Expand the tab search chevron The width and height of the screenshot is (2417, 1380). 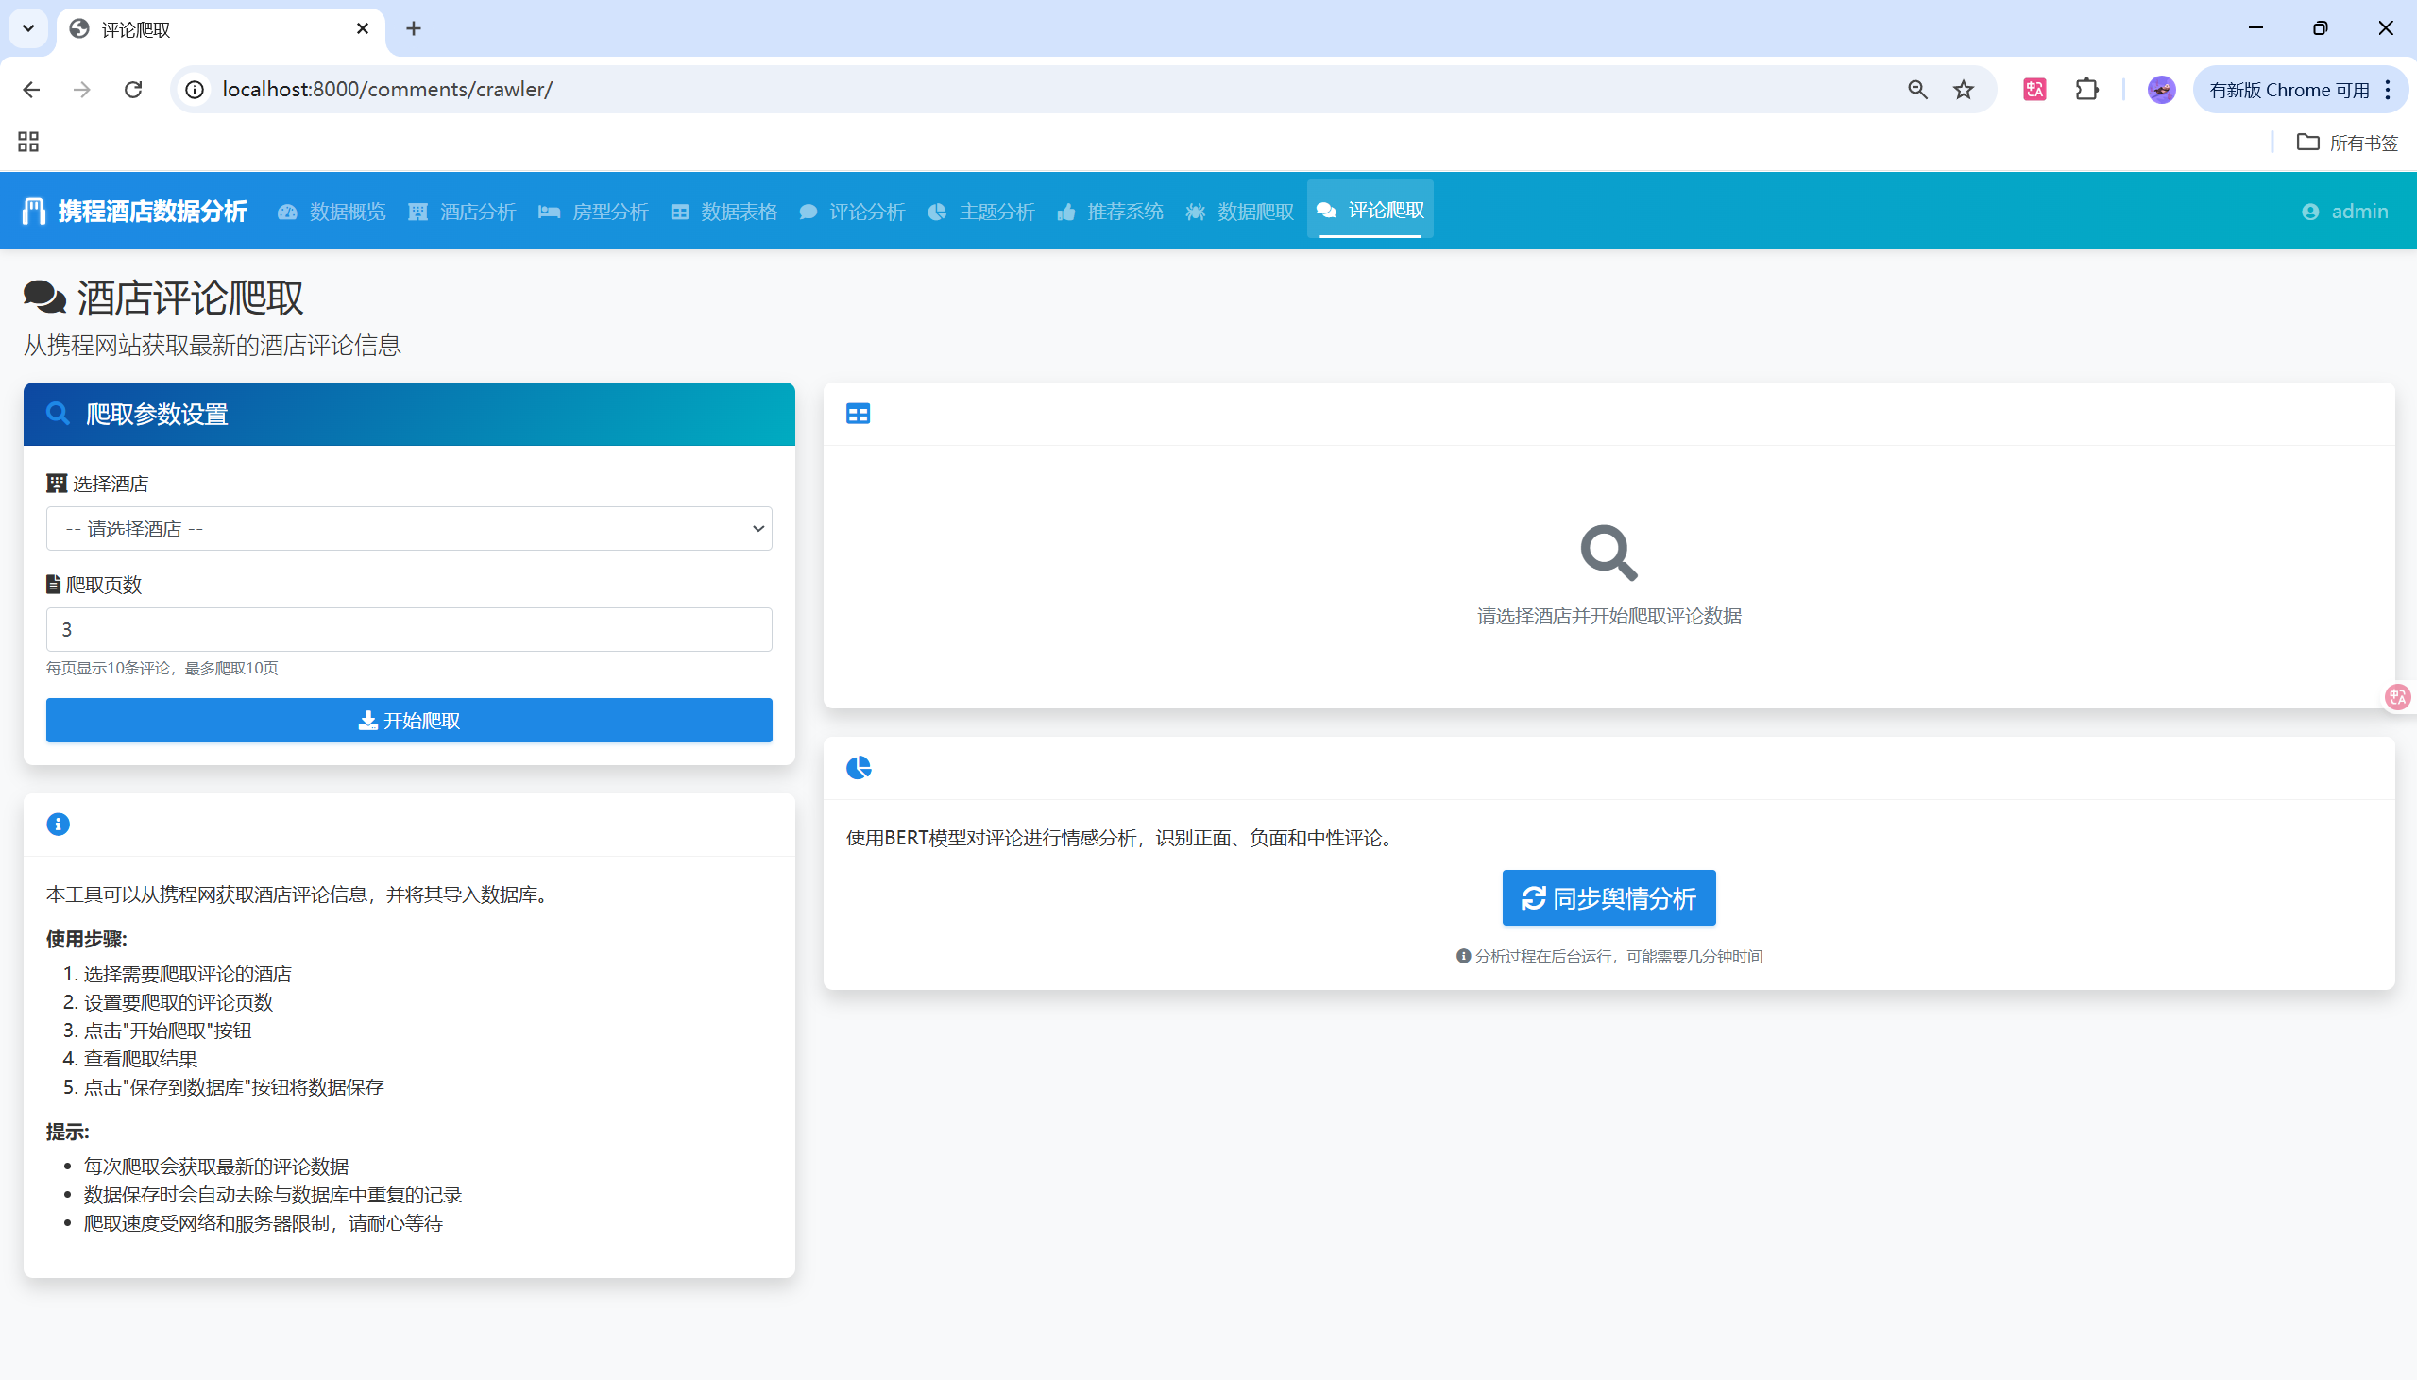pyautogui.click(x=28, y=28)
